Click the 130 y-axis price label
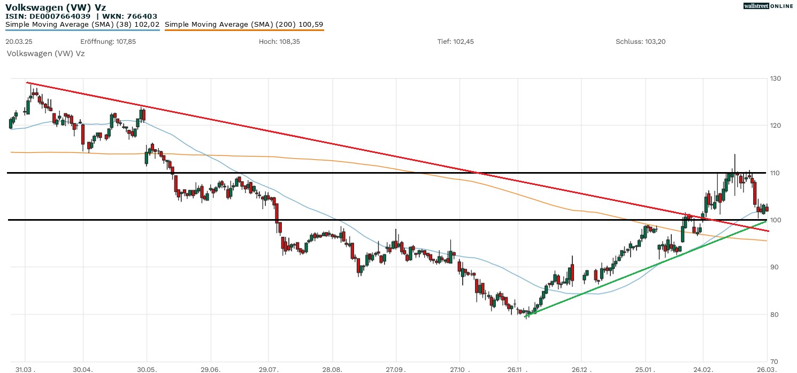 click(775, 79)
